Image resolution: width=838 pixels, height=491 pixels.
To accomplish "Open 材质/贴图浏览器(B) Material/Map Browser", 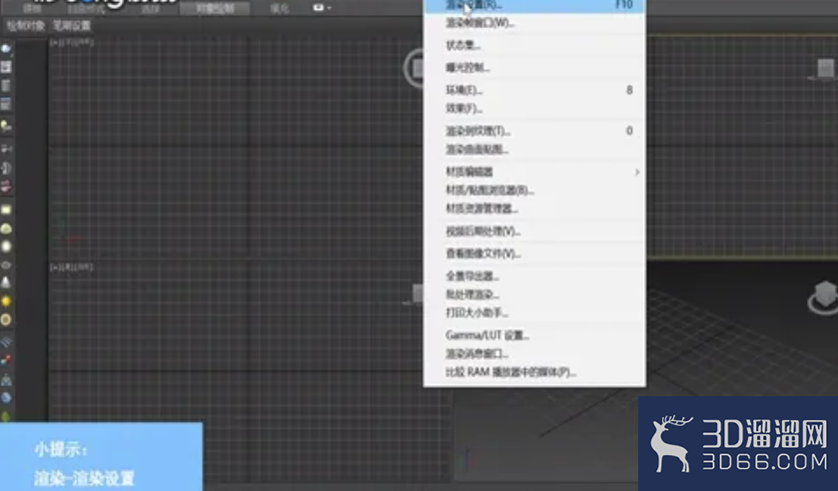I will point(534,191).
